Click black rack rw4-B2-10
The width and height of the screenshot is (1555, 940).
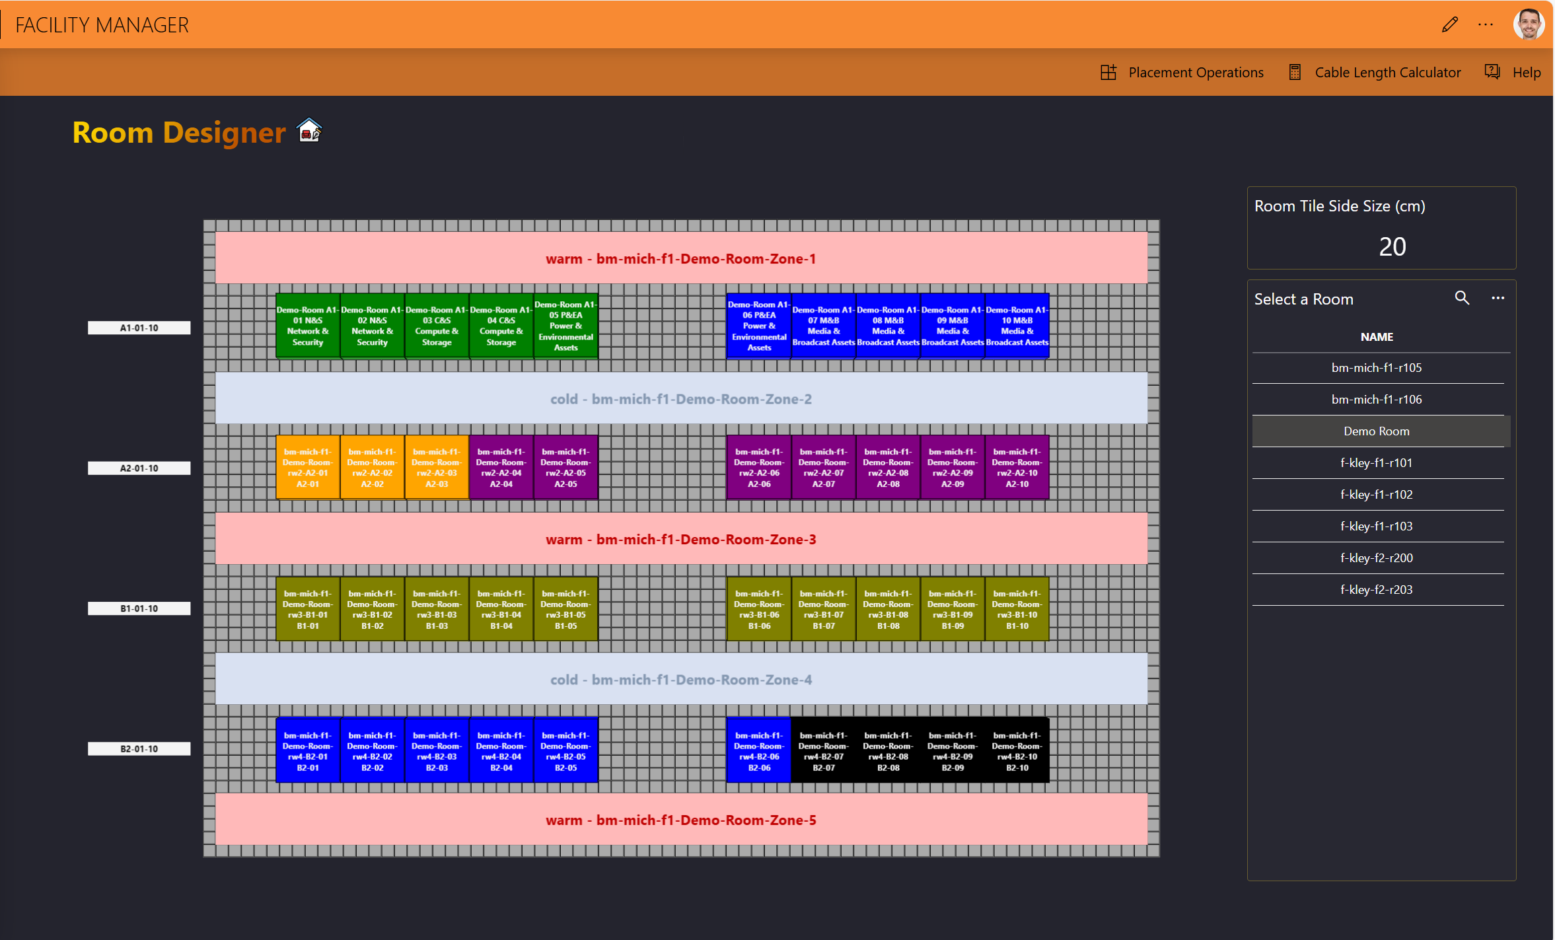1017,751
